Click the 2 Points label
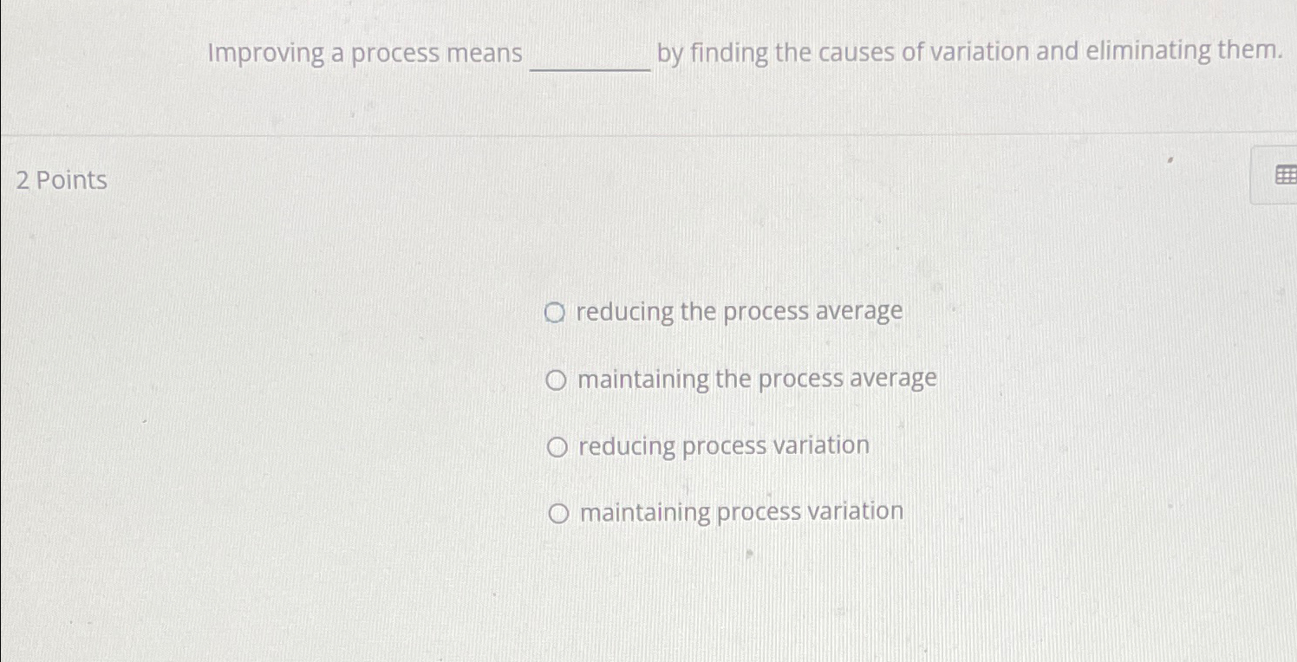The width and height of the screenshot is (1297, 662). [59, 180]
